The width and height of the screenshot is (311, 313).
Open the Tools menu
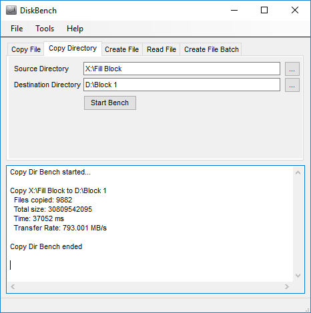pos(45,29)
